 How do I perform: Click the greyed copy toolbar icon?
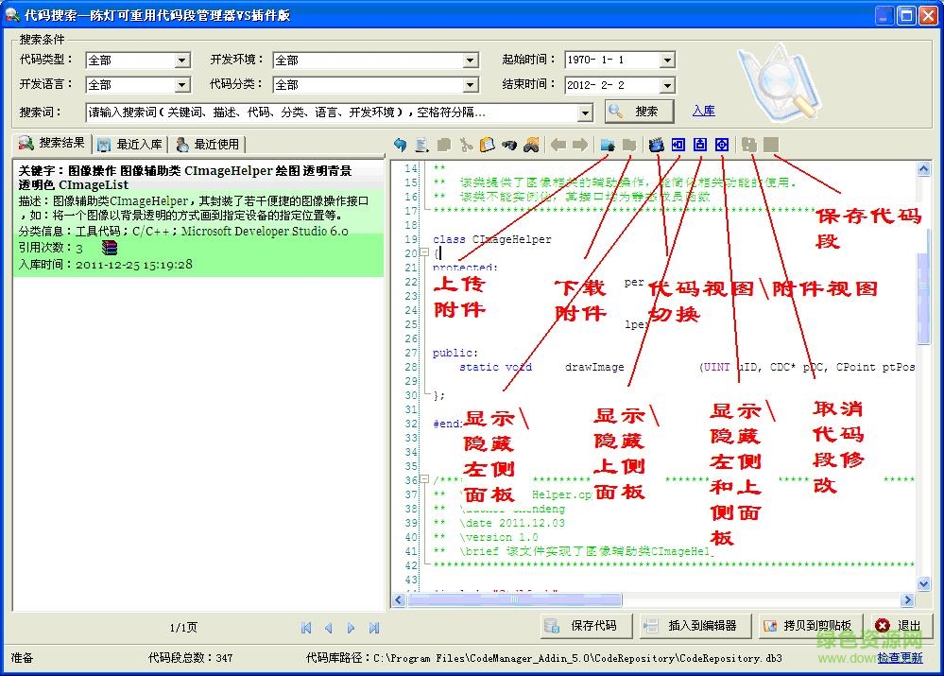pos(444,145)
